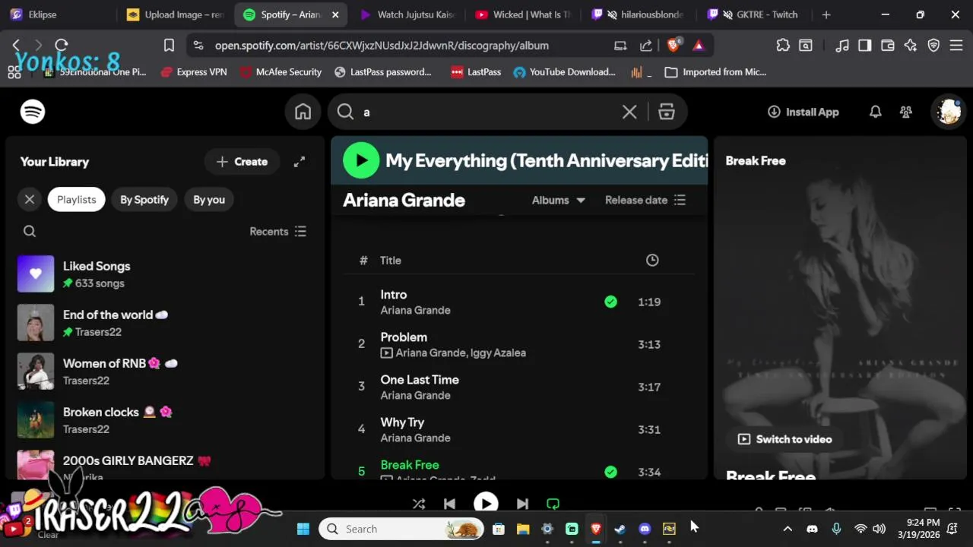The height and width of the screenshot is (547, 973).
Task: Open Discord from taskbar
Action: pyautogui.click(x=645, y=529)
